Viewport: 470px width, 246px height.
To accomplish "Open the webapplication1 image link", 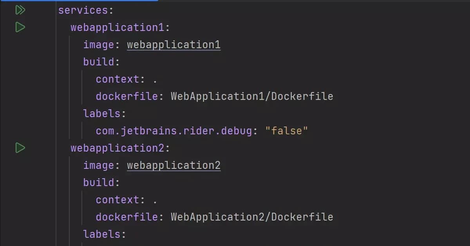I will pyautogui.click(x=174, y=44).
